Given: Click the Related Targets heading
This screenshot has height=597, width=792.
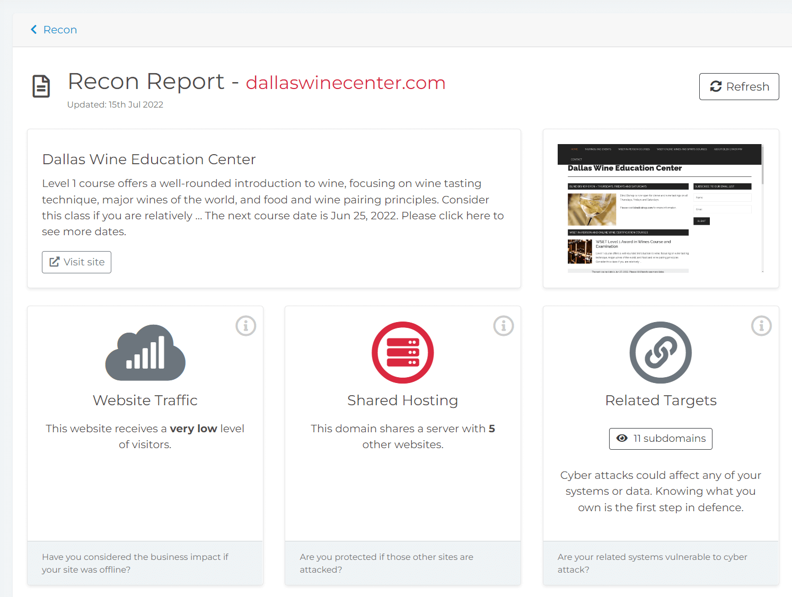Looking at the screenshot, I should [x=661, y=400].
